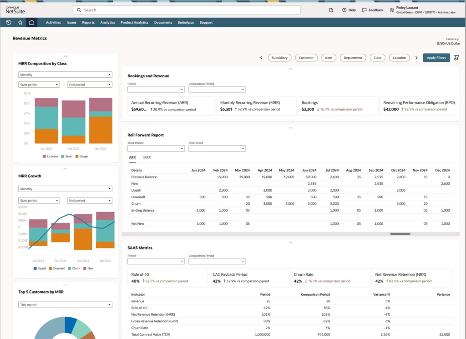466x339 pixels.
Task: Toggle the Location filter chip
Action: pyautogui.click(x=399, y=58)
